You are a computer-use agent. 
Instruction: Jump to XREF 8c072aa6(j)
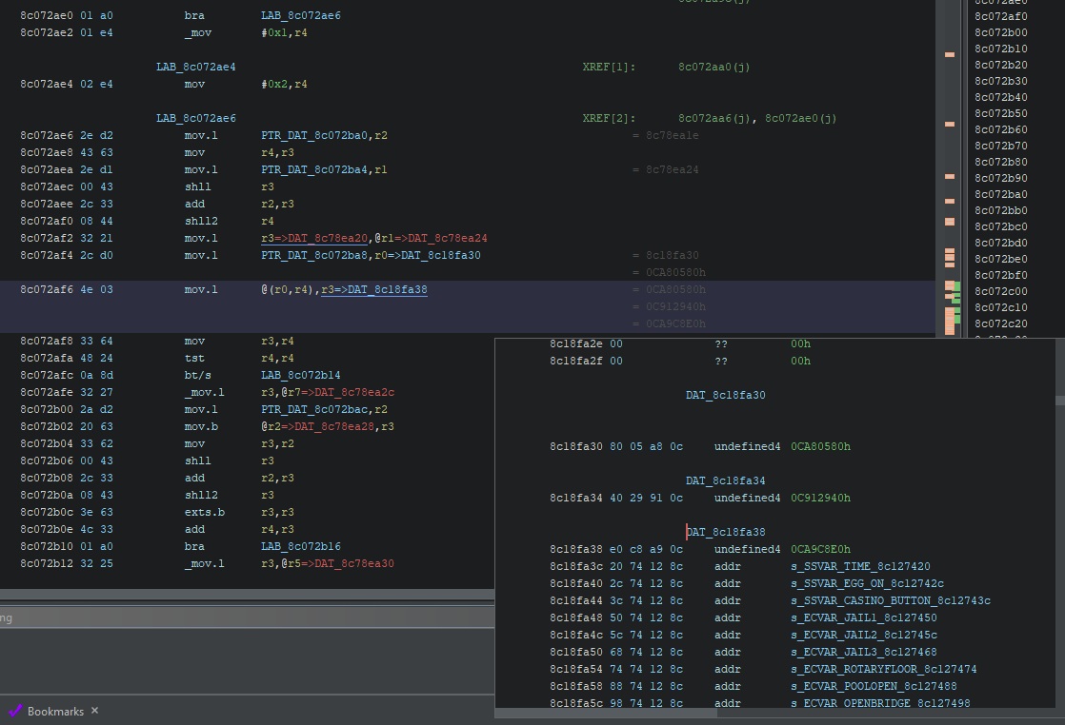point(713,118)
